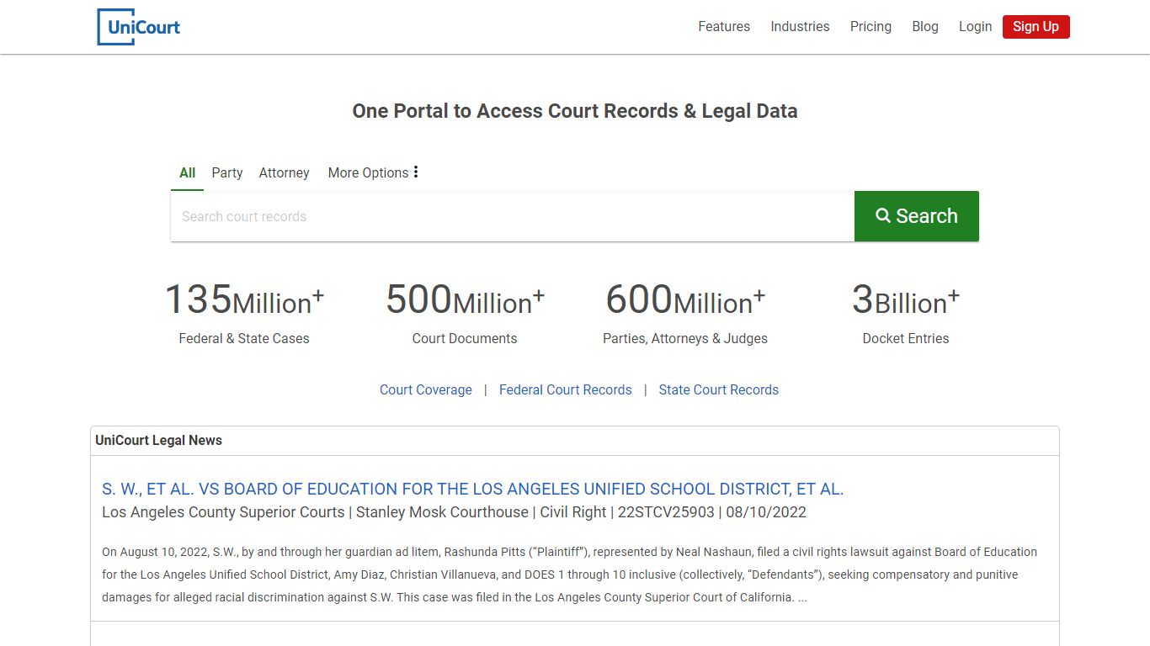Open the Pricing page
1150x646 pixels.
coord(870,27)
